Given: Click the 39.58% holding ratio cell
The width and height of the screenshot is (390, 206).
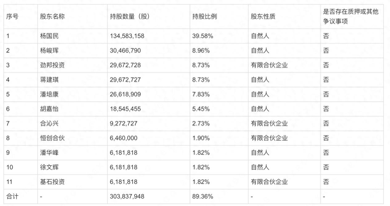Looking at the screenshot, I should [203, 36].
